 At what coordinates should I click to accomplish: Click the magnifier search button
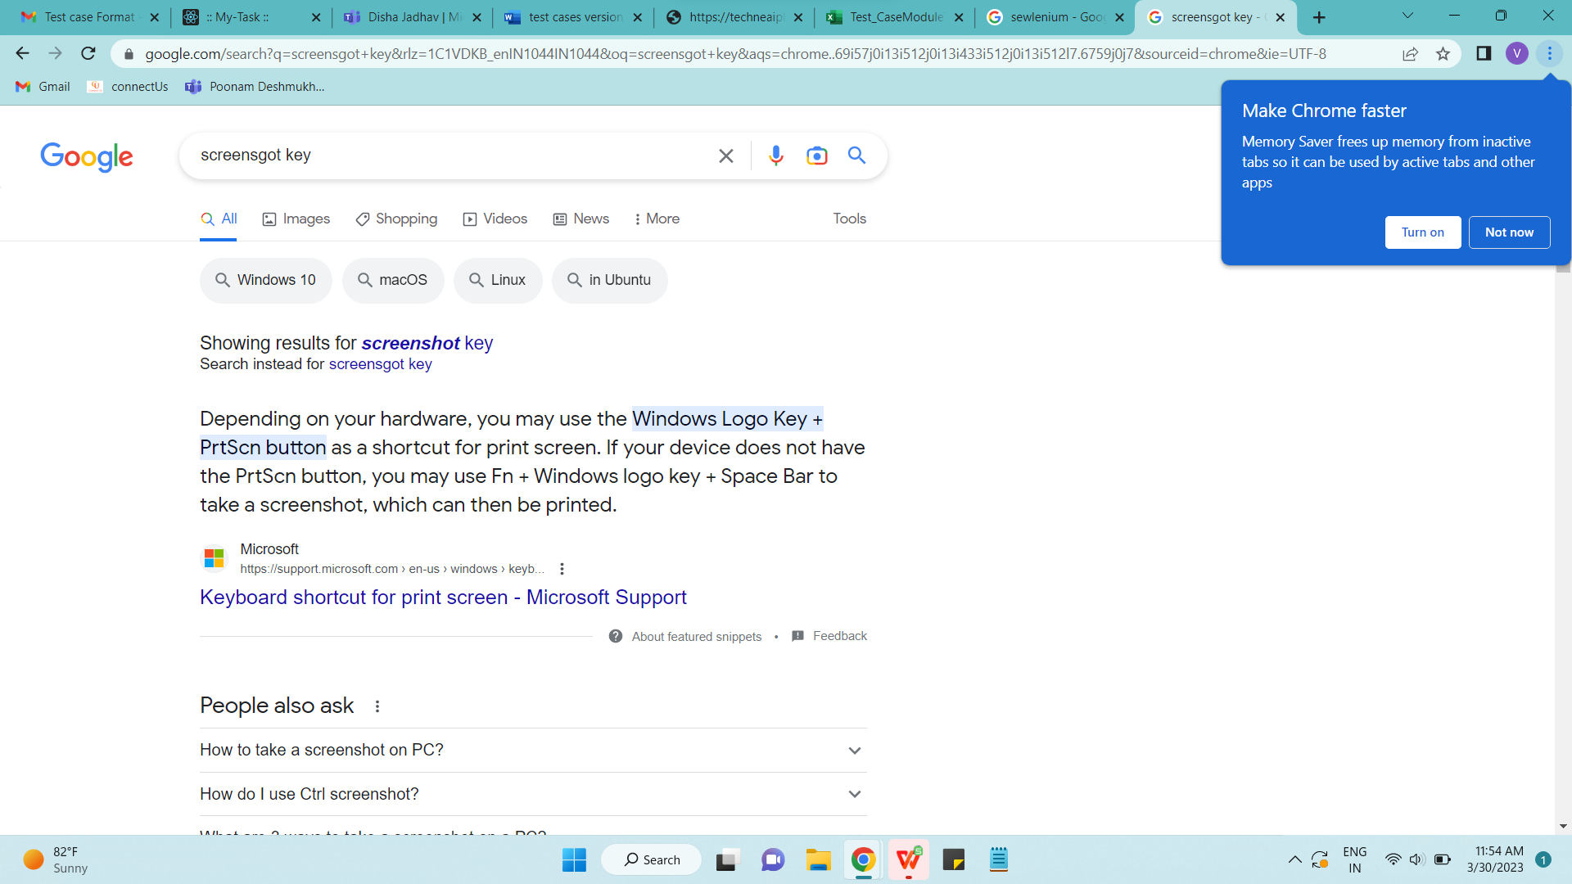(856, 156)
